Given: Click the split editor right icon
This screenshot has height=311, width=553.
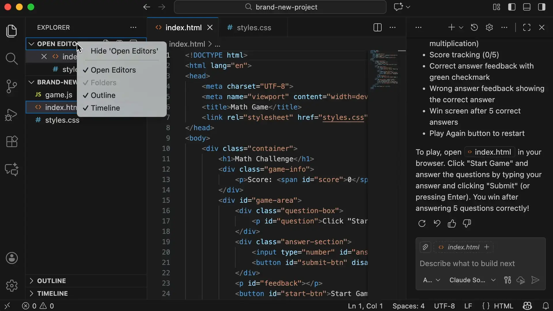Looking at the screenshot, I should pyautogui.click(x=377, y=28).
